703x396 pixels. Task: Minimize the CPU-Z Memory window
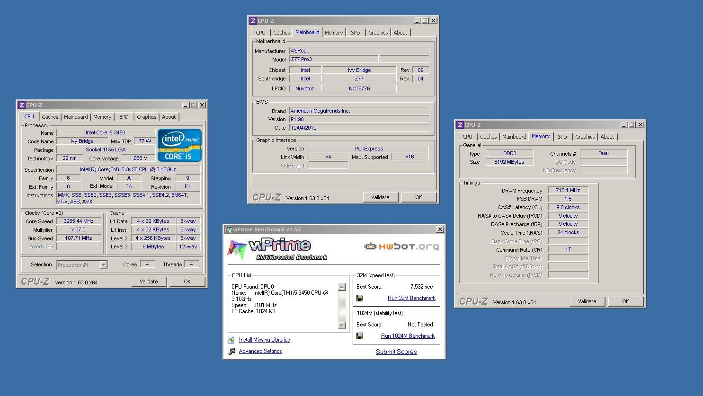pyautogui.click(x=624, y=125)
